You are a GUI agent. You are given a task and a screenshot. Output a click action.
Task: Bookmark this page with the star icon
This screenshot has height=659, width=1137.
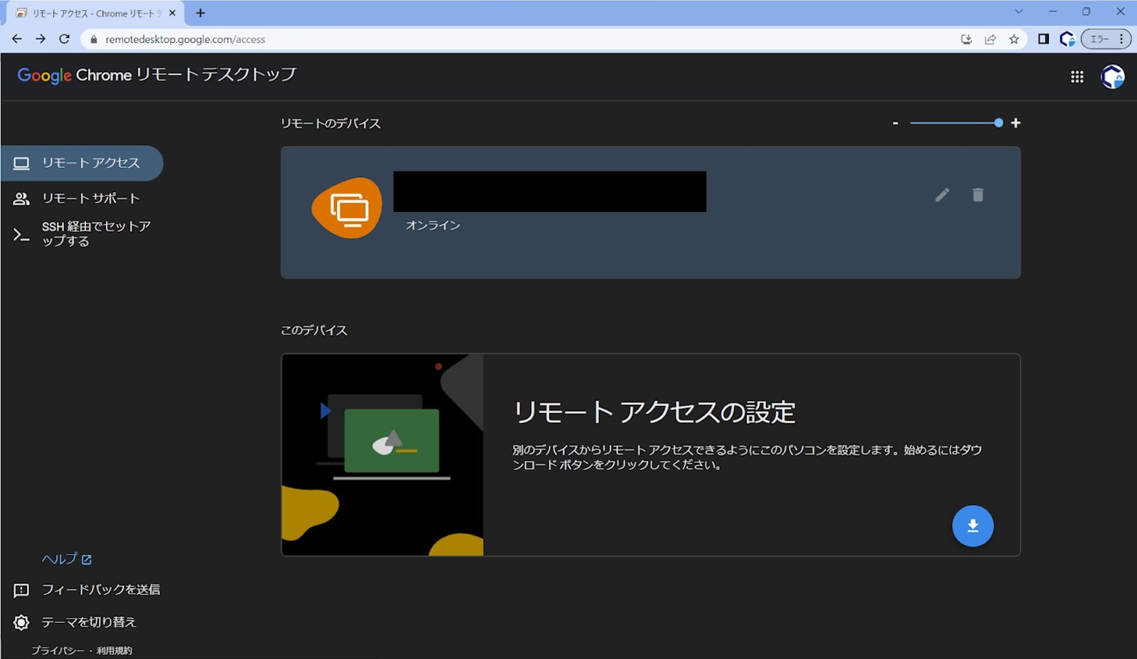tap(1014, 39)
